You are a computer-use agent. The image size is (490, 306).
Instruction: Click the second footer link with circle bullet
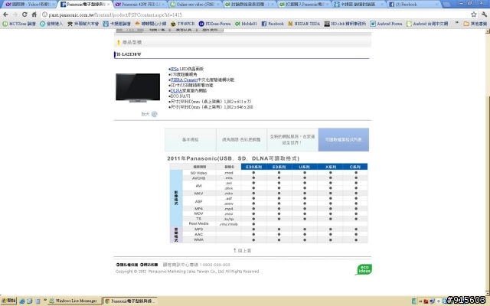click(149, 265)
